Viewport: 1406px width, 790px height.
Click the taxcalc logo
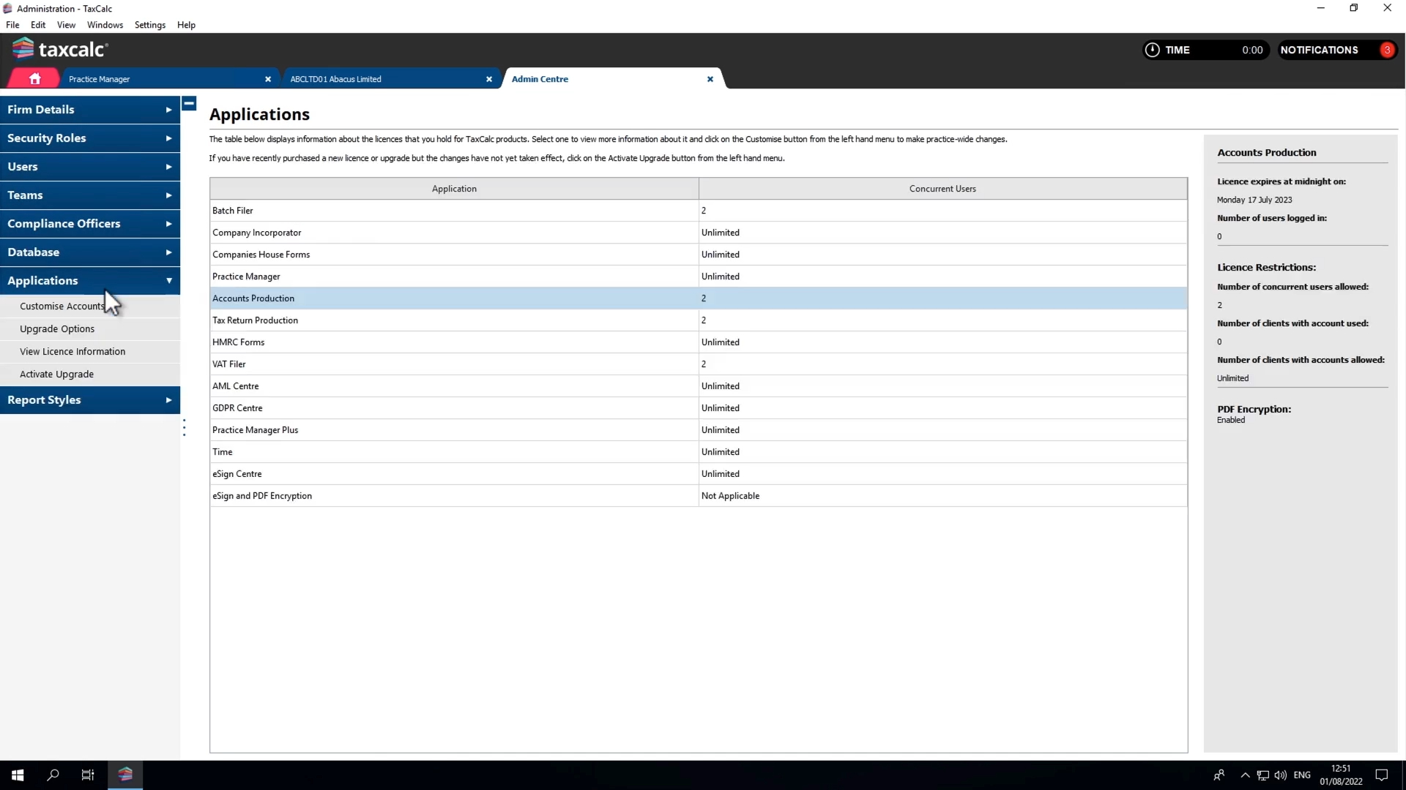(x=60, y=49)
